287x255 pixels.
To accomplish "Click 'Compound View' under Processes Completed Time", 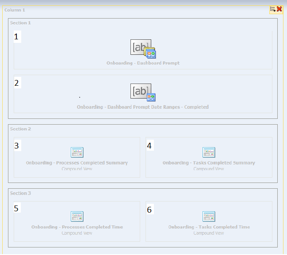I will coord(77,233).
